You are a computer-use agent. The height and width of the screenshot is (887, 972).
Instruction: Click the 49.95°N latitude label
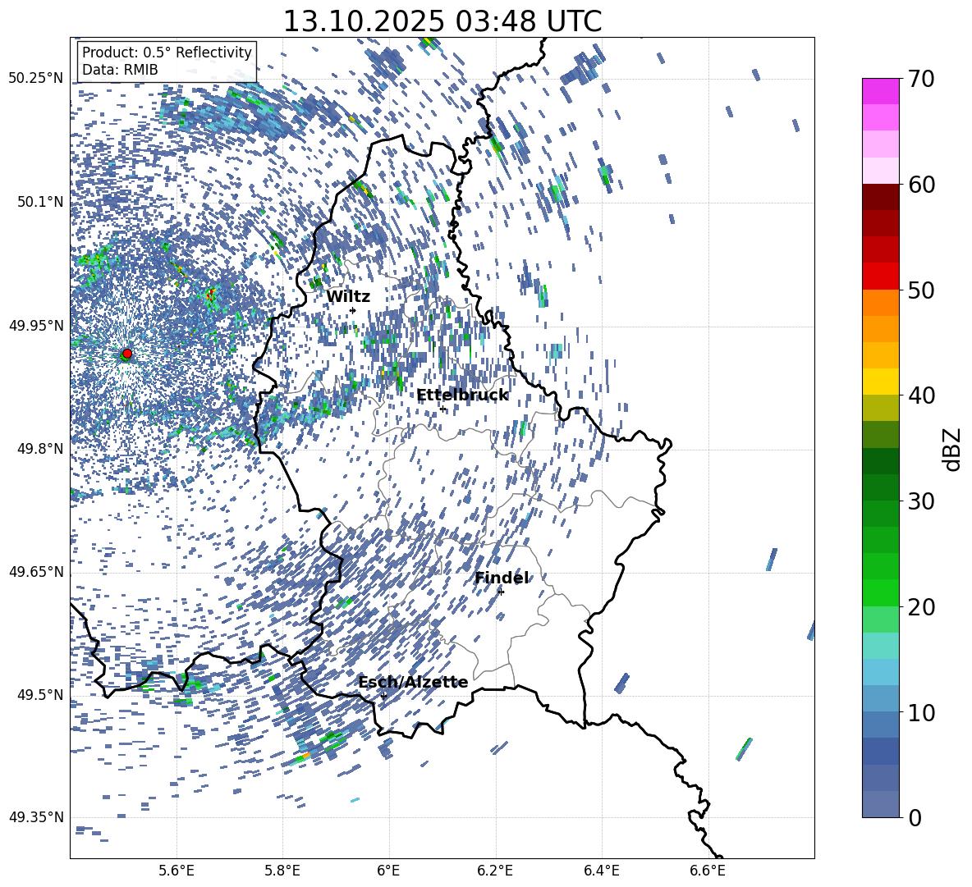(x=36, y=325)
